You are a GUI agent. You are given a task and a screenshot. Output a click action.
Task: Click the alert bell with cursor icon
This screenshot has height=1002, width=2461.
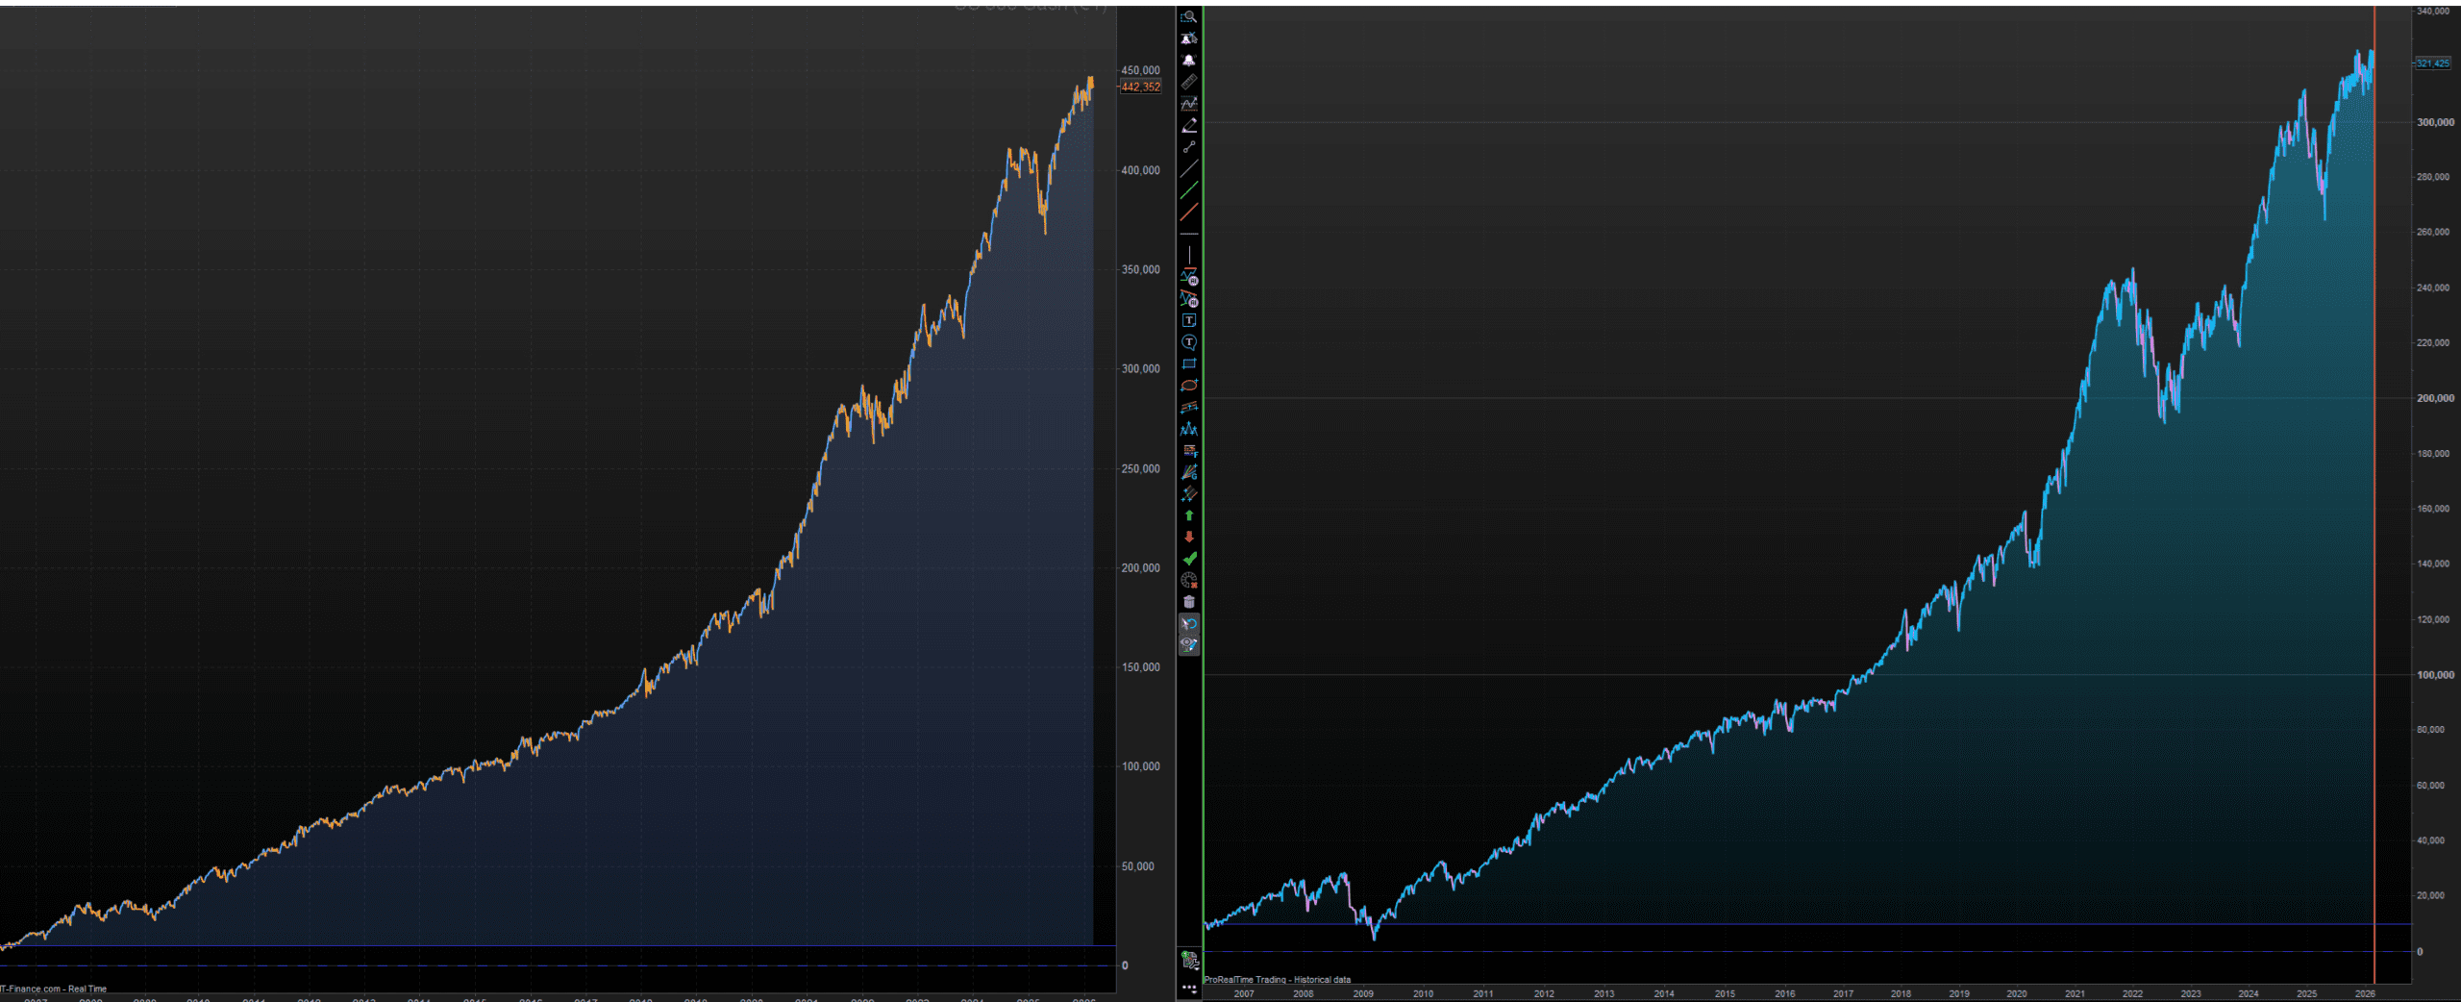[1189, 38]
